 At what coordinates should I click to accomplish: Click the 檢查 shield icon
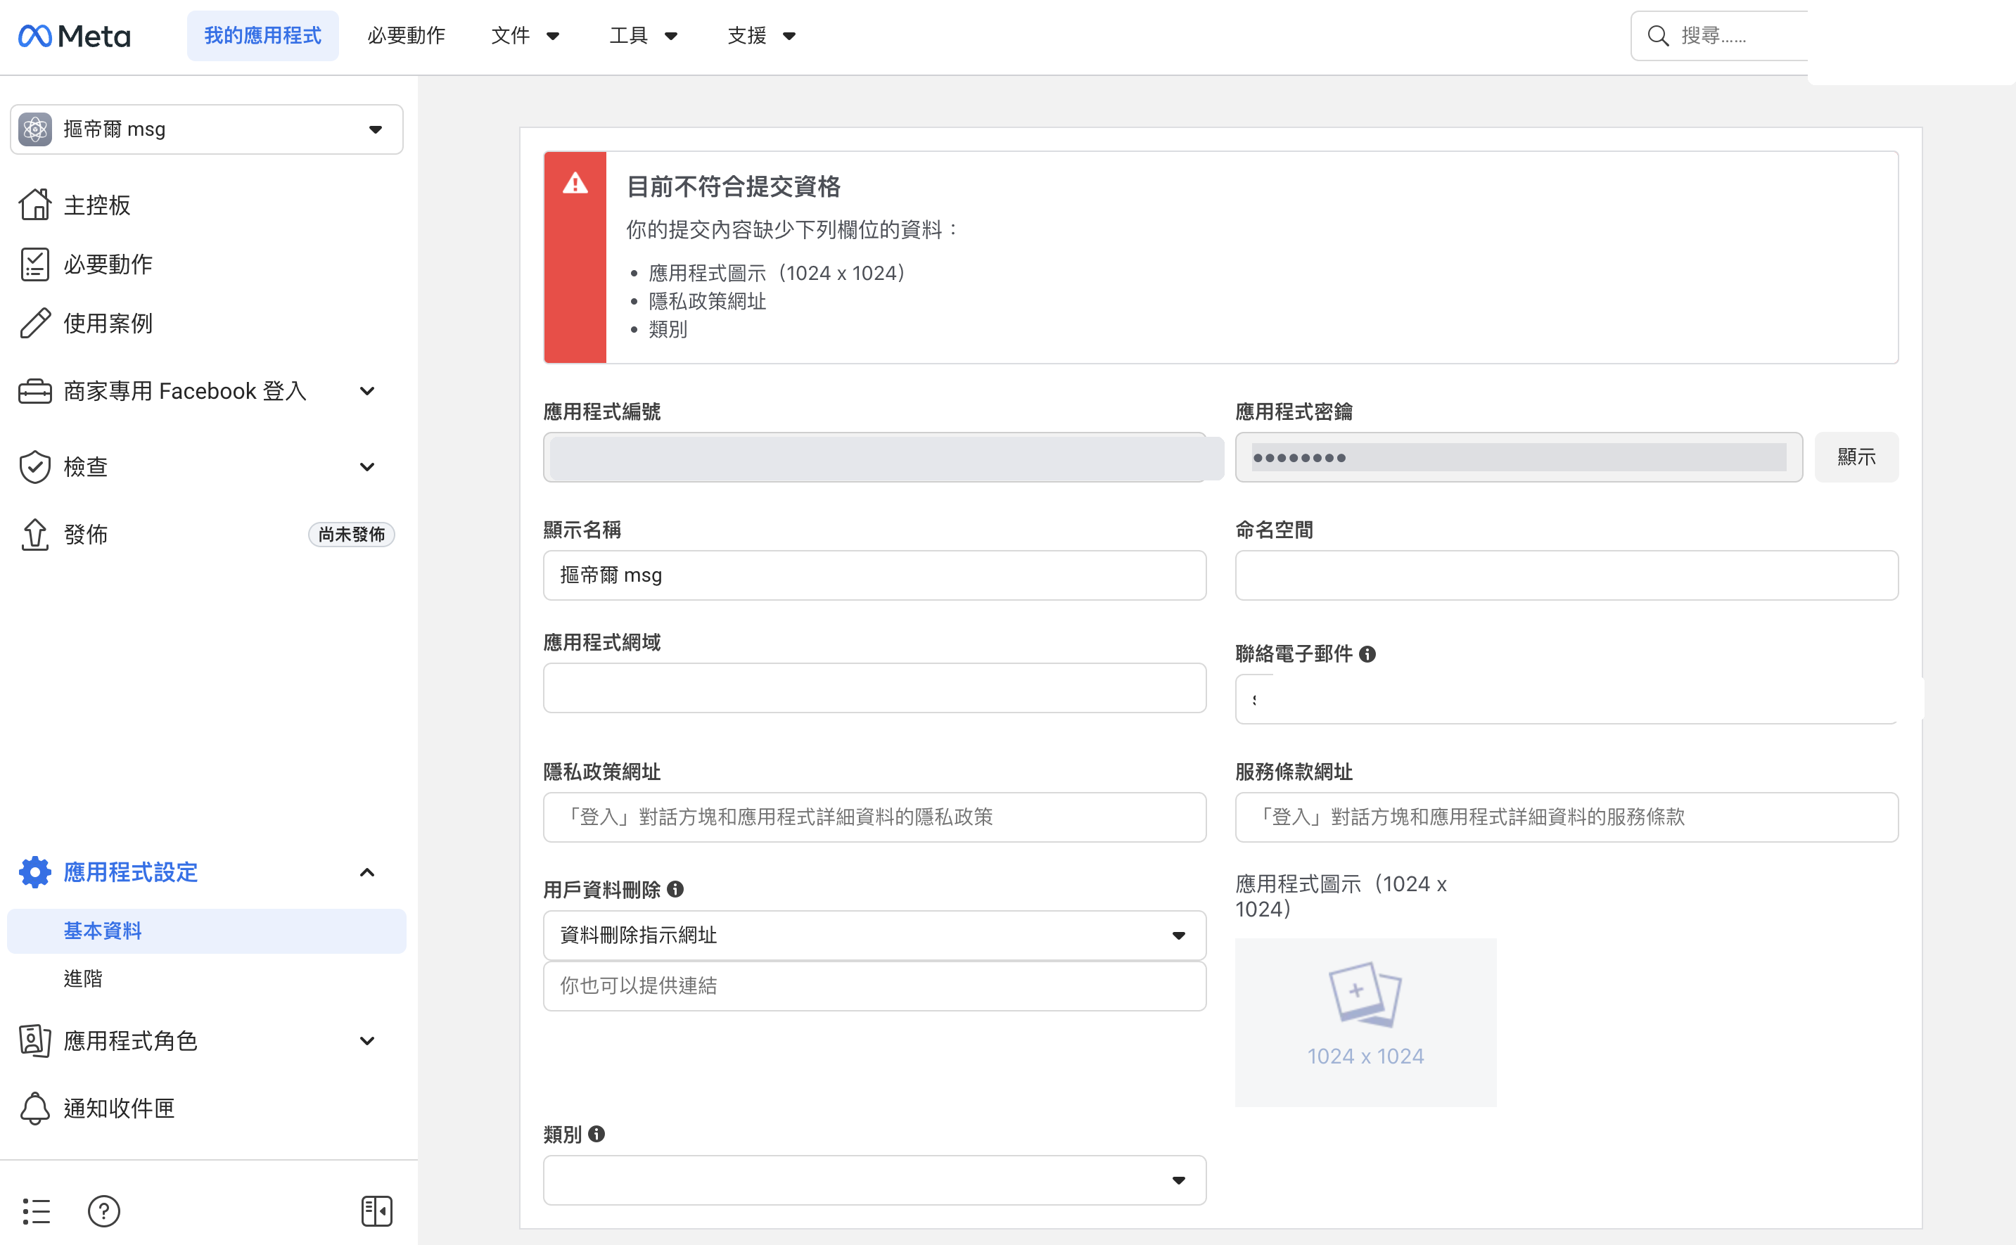[34, 466]
